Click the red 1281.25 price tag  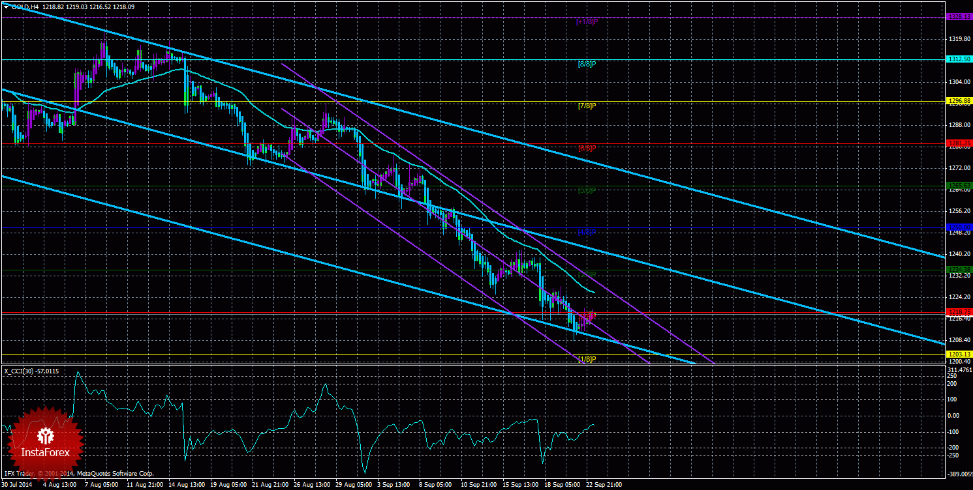point(959,143)
